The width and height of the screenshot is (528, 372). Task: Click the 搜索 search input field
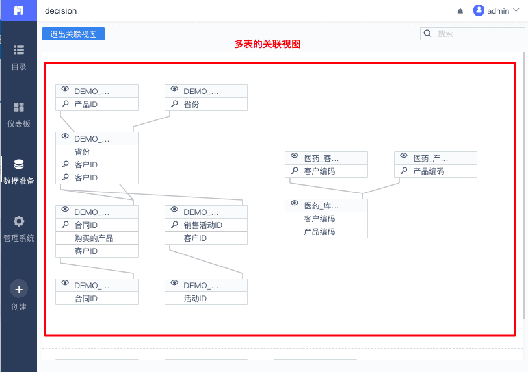point(473,34)
